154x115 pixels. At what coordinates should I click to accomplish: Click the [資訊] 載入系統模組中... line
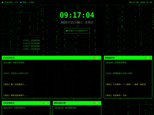(x=16, y=84)
